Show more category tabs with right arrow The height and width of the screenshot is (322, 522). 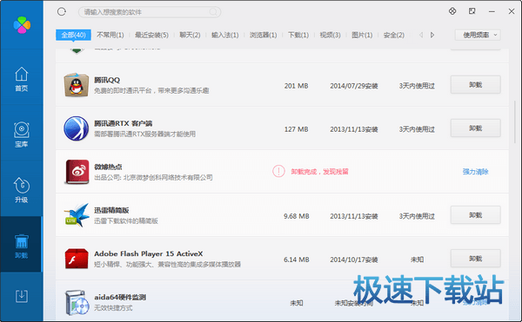coord(432,35)
